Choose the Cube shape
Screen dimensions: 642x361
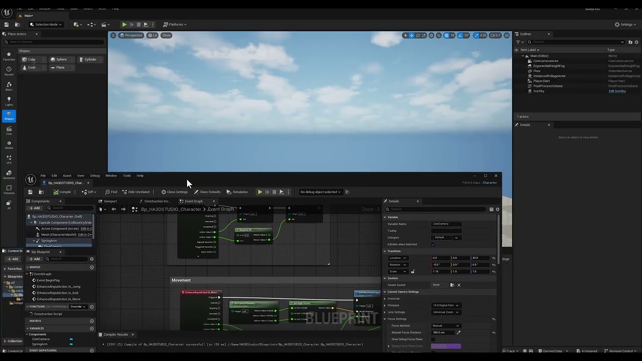[x=33, y=59]
